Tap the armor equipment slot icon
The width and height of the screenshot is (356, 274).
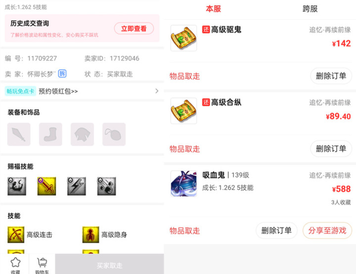(82, 134)
